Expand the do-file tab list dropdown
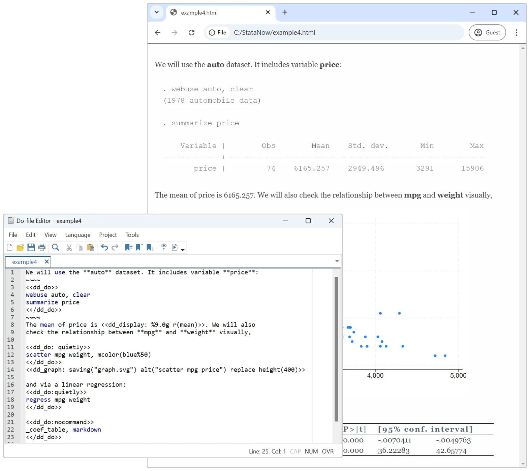530x471 pixels. (x=337, y=261)
